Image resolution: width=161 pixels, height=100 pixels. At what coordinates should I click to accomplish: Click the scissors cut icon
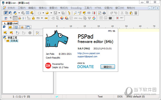tap(122, 13)
